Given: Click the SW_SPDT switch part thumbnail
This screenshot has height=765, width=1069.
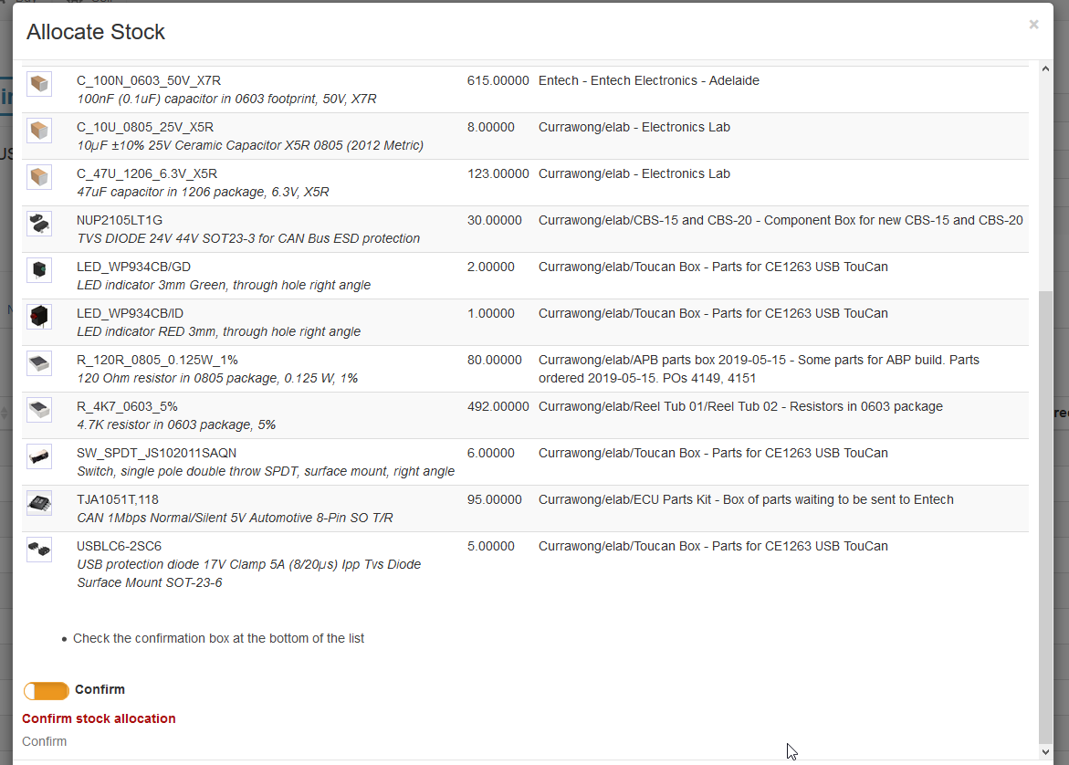Looking at the screenshot, I should tap(38, 456).
